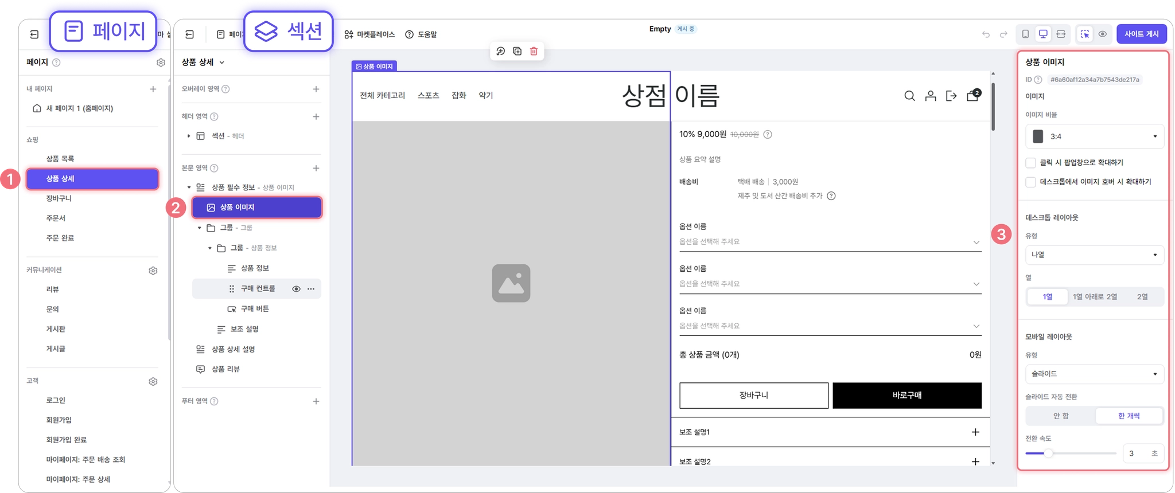Select the 1열 아래로 2열 column option
Viewport: 1175px width, 493px height.
[1095, 297]
